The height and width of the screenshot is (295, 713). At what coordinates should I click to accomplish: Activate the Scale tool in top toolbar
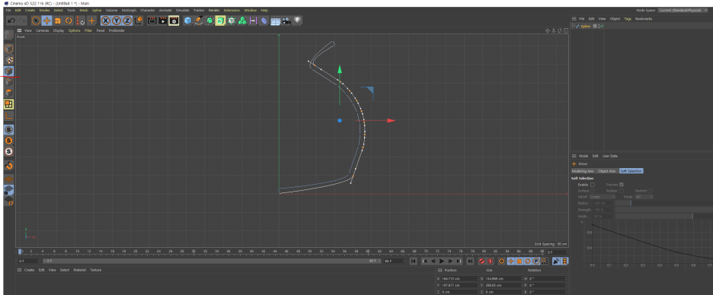tap(58, 21)
